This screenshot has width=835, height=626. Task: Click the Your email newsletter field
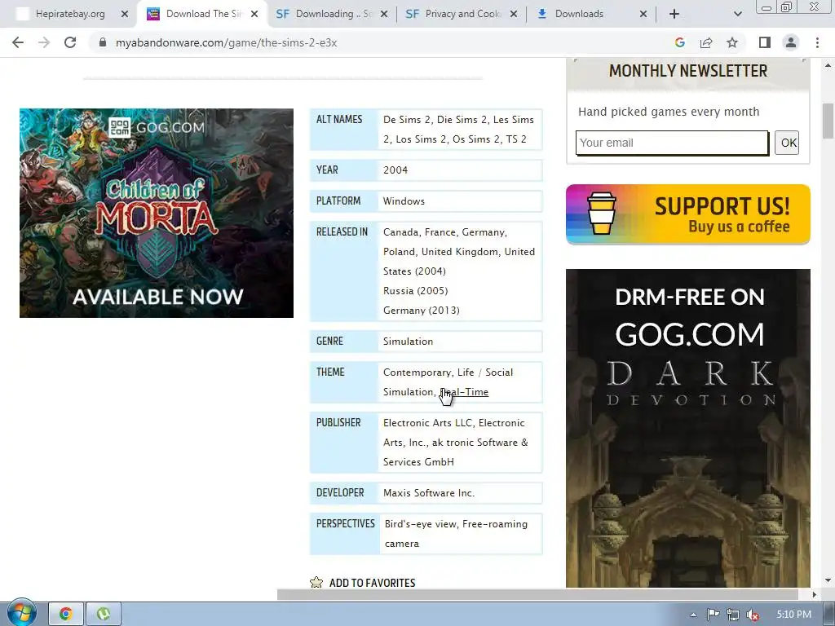pos(672,143)
